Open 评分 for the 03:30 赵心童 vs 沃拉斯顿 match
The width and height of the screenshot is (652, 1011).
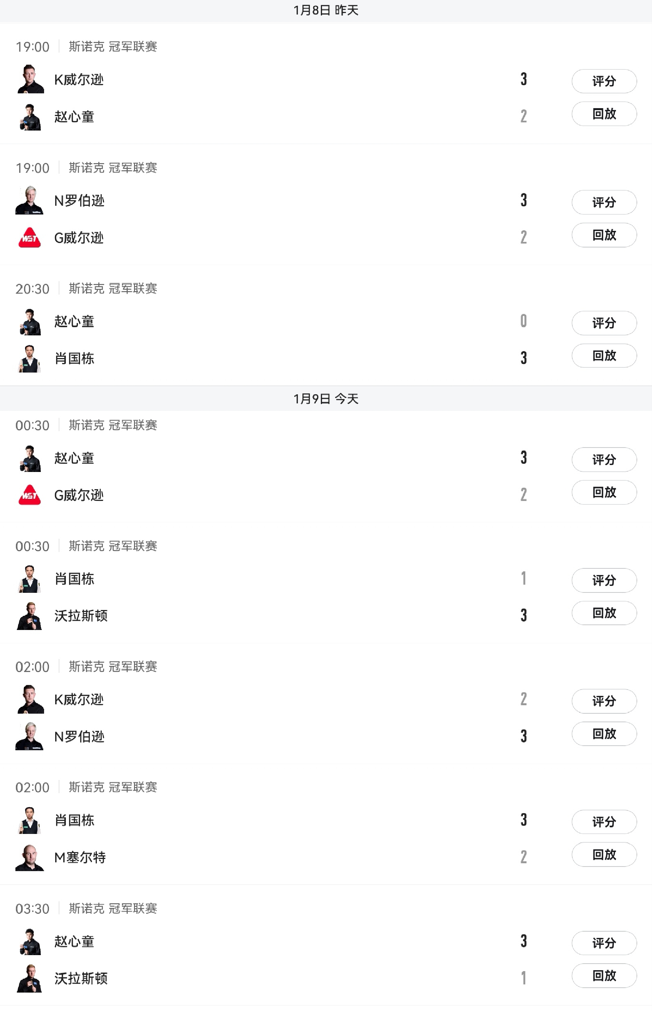604,943
